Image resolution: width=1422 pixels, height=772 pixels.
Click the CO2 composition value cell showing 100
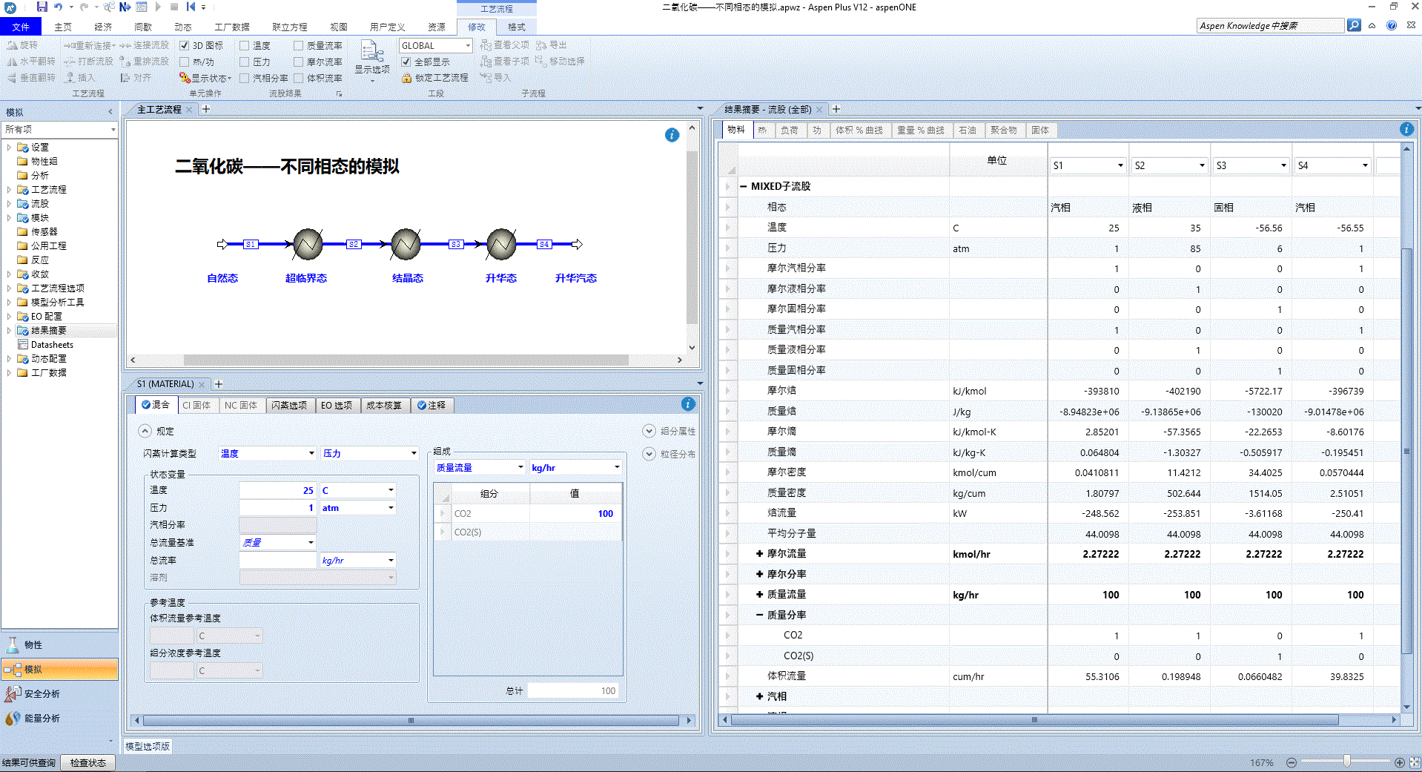tap(575, 514)
